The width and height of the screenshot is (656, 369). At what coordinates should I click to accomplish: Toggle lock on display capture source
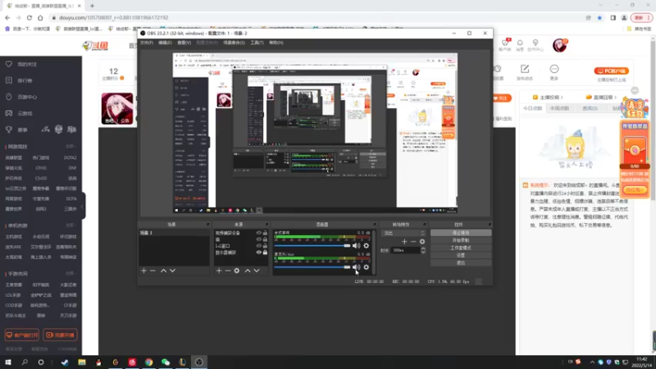coord(265,253)
